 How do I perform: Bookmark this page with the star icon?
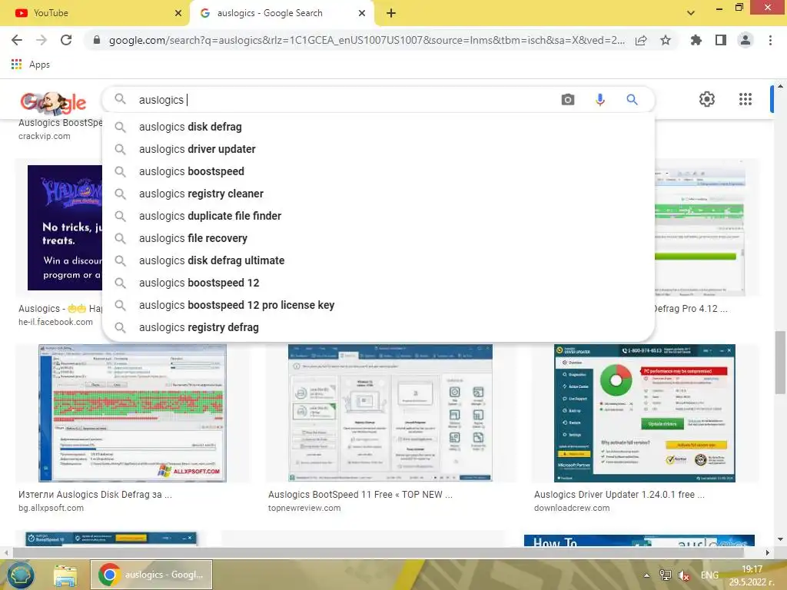tap(666, 40)
